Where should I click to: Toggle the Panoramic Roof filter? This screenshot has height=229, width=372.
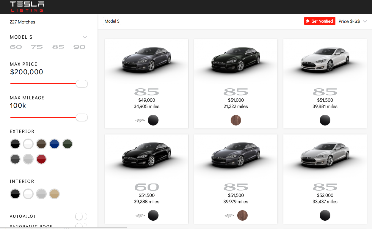[81, 226]
